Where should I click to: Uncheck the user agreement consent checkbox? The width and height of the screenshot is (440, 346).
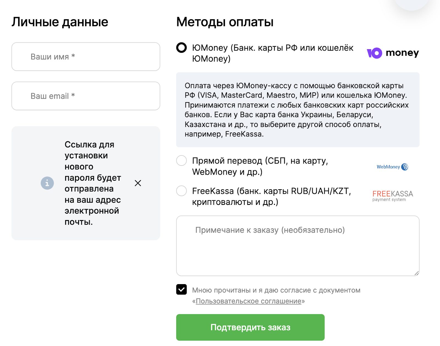click(x=182, y=289)
